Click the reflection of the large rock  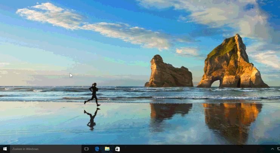[232, 117]
